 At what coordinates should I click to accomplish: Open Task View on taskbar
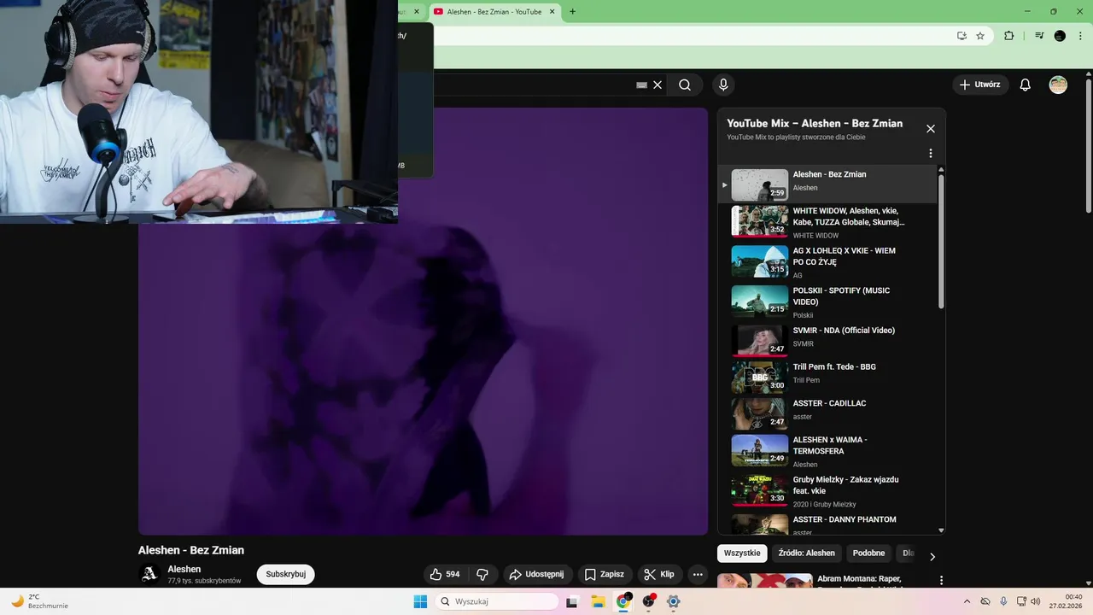point(571,601)
